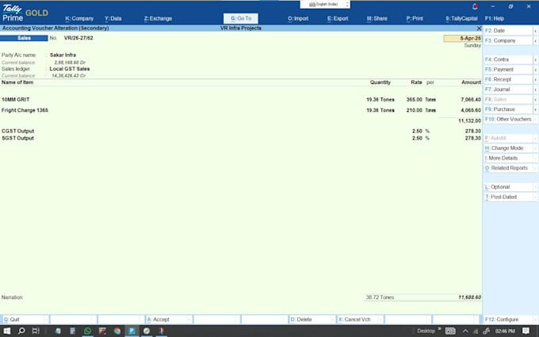Screen dimensions: 539x337
Task: Switch to F6: Receipt voucher
Action: pos(508,79)
